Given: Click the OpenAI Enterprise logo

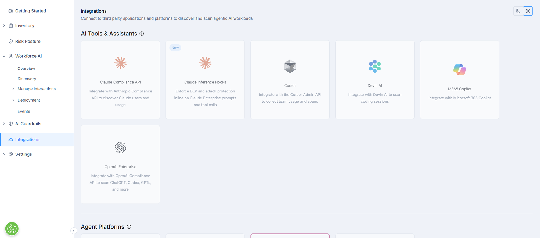Looking at the screenshot, I should coord(120,147).
